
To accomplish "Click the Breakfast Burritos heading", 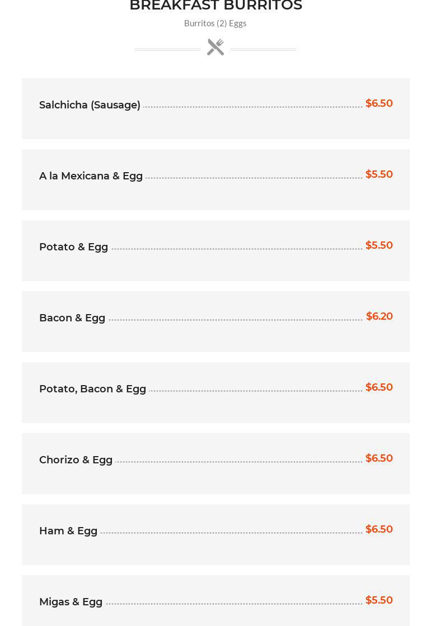I will (x=215, y=6).
